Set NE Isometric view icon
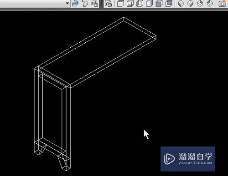 200,4
